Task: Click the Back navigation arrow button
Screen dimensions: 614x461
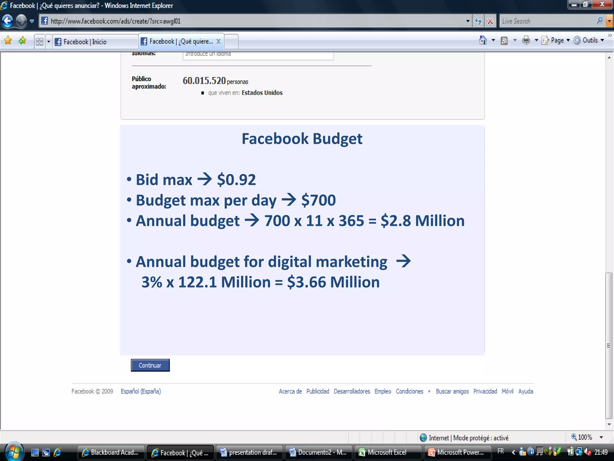Action: pos(7,21)
